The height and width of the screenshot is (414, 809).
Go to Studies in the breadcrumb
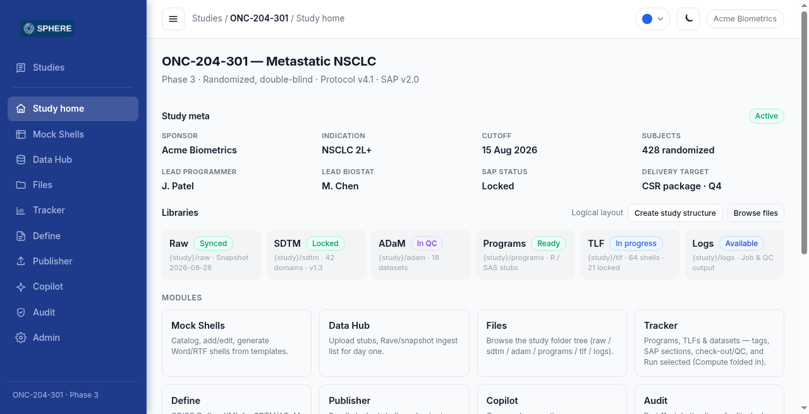[x=207, y=18]
